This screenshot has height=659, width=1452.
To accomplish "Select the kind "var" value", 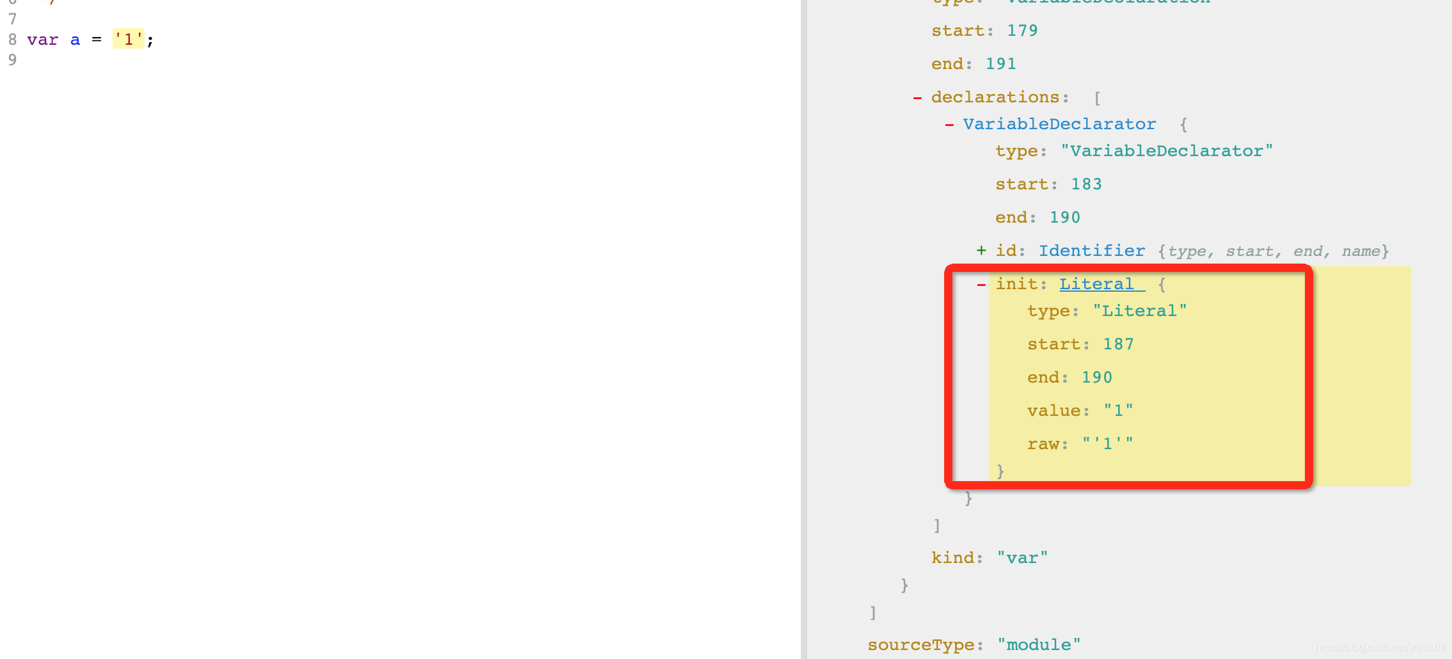I will tap(1022, 558).
